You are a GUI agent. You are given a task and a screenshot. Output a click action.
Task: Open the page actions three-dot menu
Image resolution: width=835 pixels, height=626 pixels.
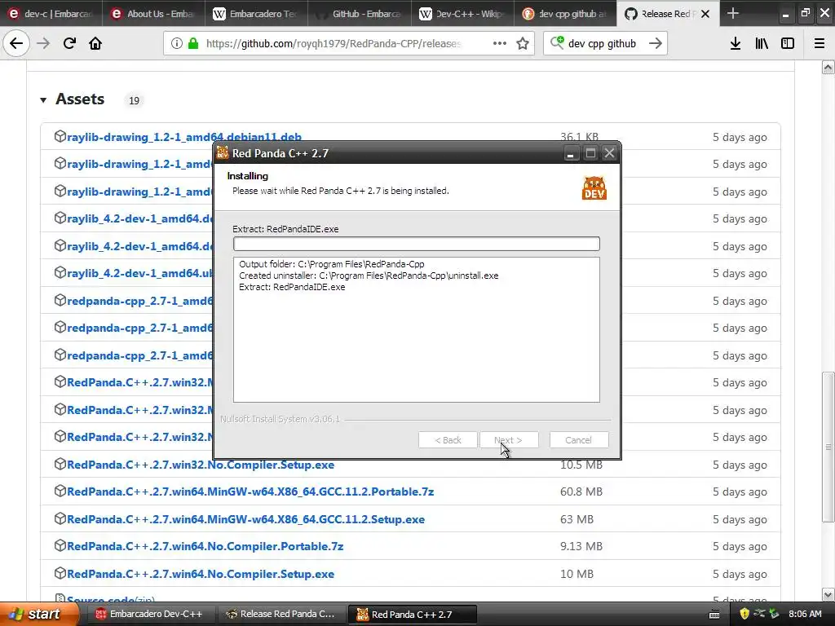coord(500,43)
